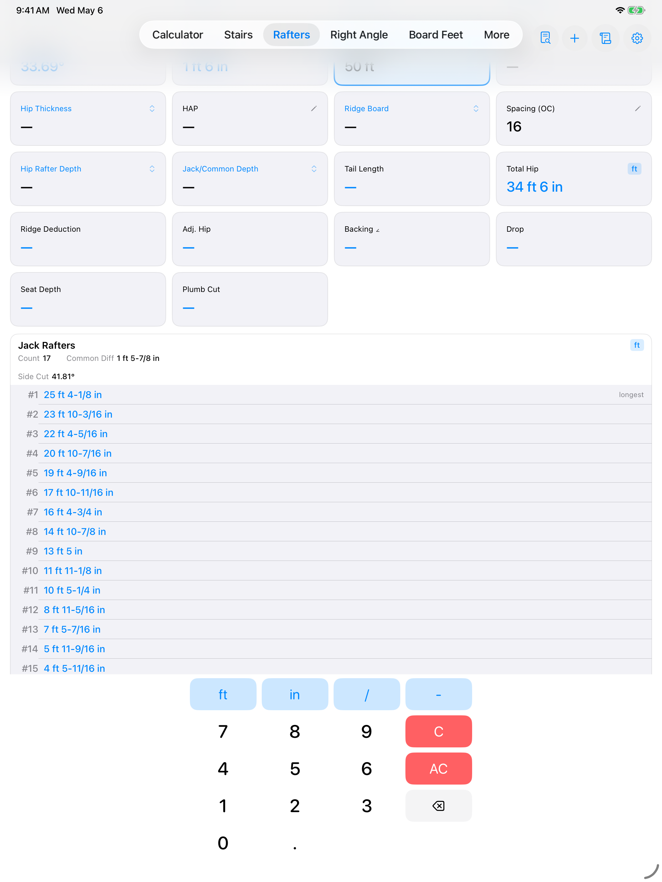Select jack rafter #10 11 ft 11-1/8 in
This screenshot has height=882, width=662.
[331, 570]
